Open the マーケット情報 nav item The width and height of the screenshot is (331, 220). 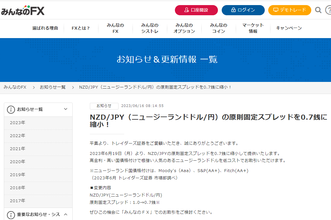coord(253,28)
